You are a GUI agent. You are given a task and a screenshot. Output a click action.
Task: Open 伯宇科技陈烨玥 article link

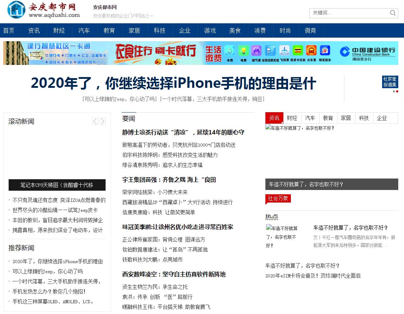coord(170,155)
